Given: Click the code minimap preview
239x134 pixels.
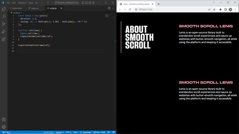Looking at the screenshot, I should [x=109, y=16].
